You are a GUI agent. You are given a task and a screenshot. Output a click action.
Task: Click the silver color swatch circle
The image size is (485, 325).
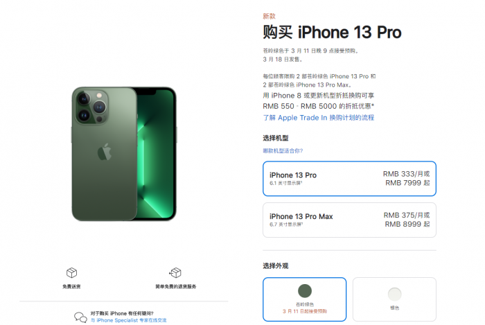click(x=395, y=294)
